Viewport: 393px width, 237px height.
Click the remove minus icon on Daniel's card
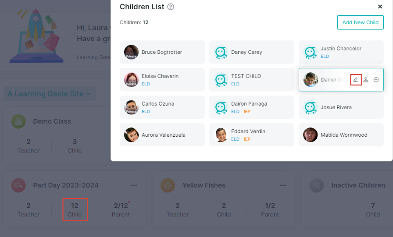click(x=376, y=80)
